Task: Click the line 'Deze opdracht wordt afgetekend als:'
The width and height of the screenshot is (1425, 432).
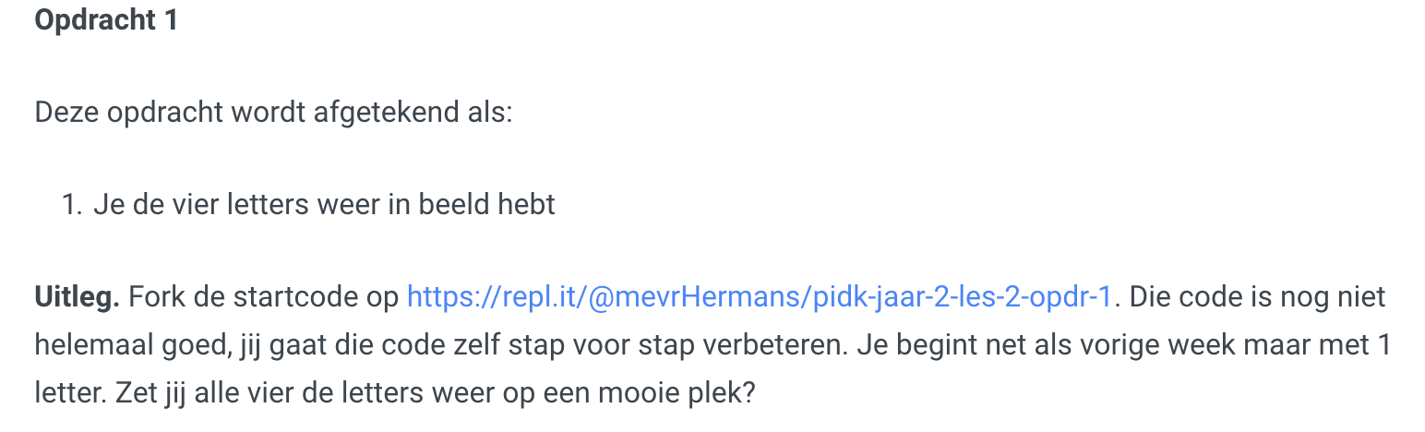Action: [273, 114]
